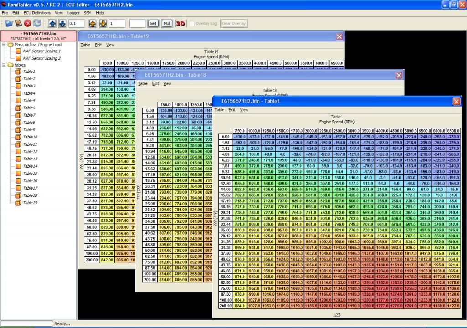Screen dimensions: 467x328
Task: Open the ECU Definitions menu
Action: 37,13
